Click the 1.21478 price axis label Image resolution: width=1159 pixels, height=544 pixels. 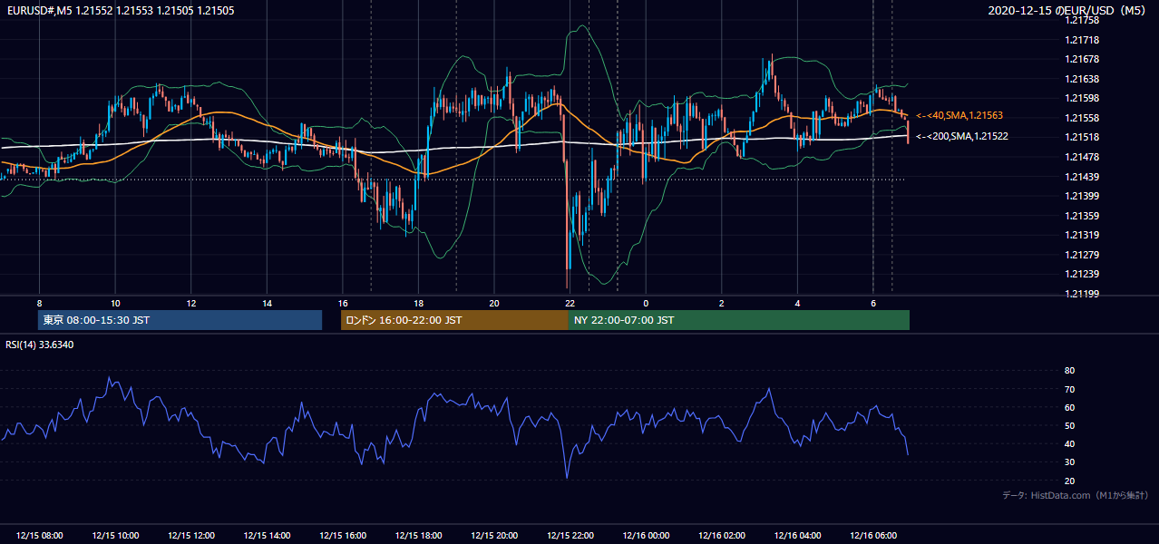(x=1082, y=157)
